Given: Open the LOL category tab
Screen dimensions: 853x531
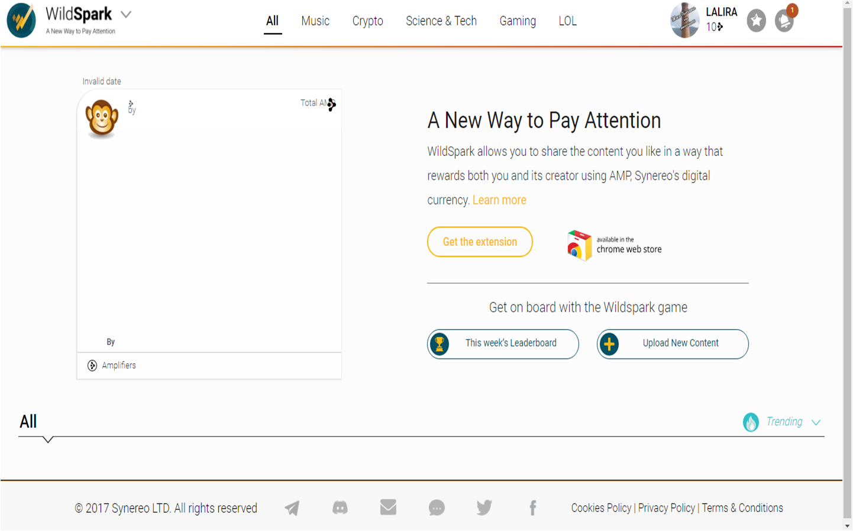Looking at the screenshot, I should pyautogui.click(x=568, y=21).
